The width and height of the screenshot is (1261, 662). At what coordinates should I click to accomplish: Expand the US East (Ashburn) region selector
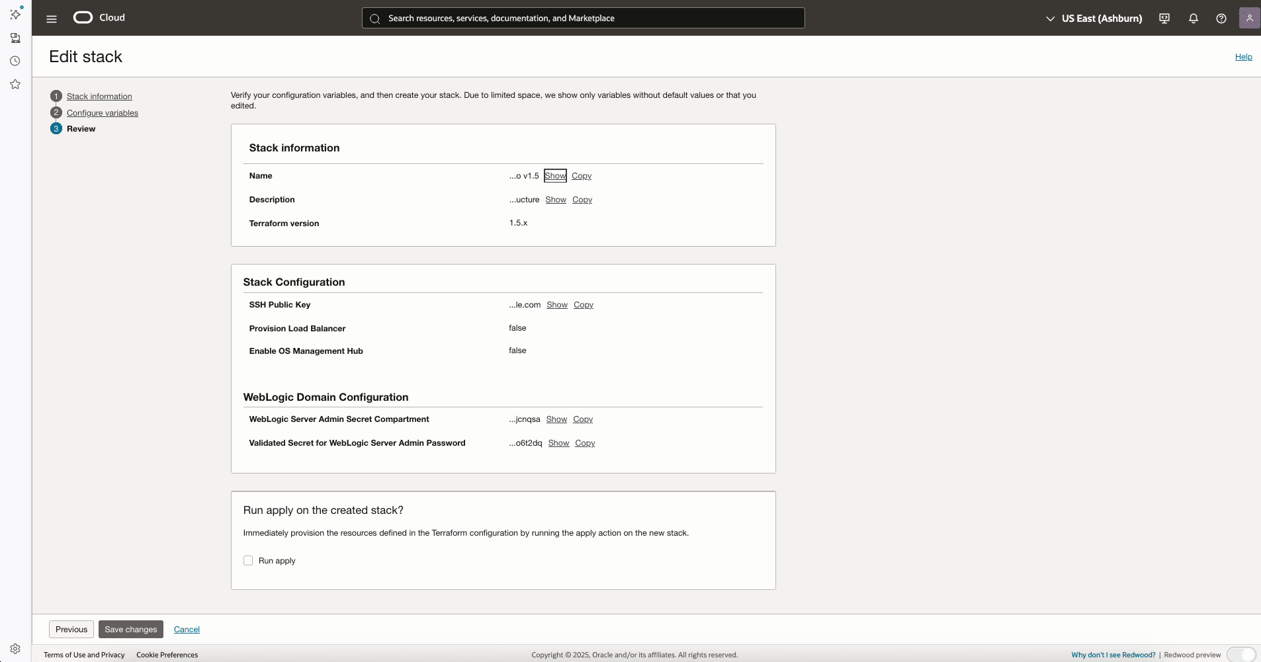[x=1094, y=19]
